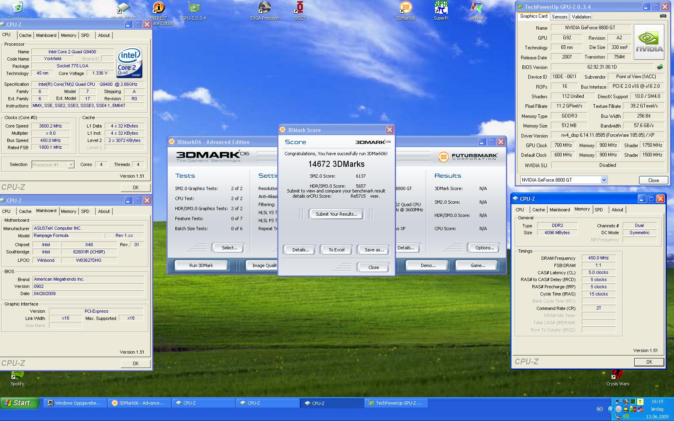Open EVGA Precision desktop icon
The width and height of the screenshot is (674, 421).
tap(264, 11)
